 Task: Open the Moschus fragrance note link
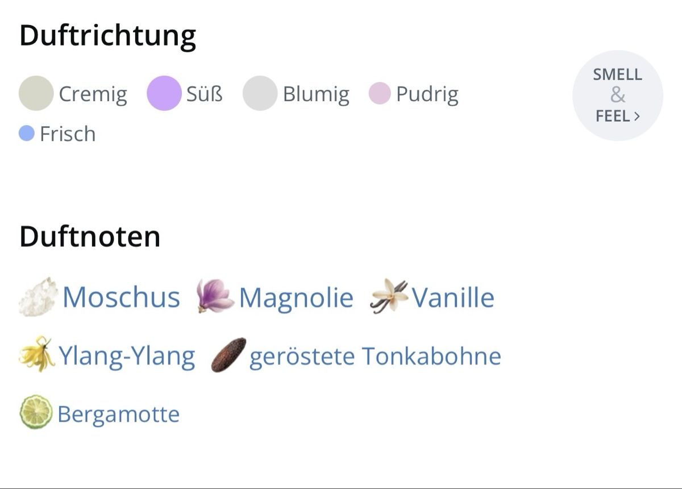pyautogui.click(x=121, y=297)
